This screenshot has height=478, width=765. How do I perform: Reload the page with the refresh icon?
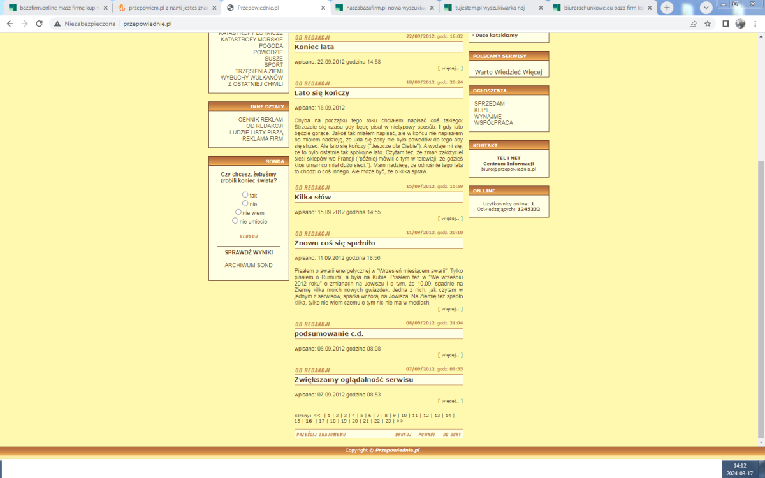click(40, 24)
